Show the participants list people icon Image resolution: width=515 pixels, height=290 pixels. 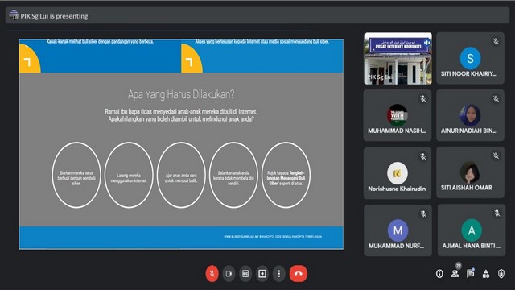point(455,274)
